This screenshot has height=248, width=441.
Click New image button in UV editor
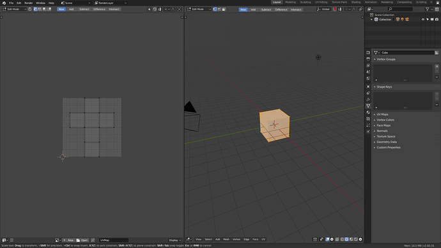[68, 240]
